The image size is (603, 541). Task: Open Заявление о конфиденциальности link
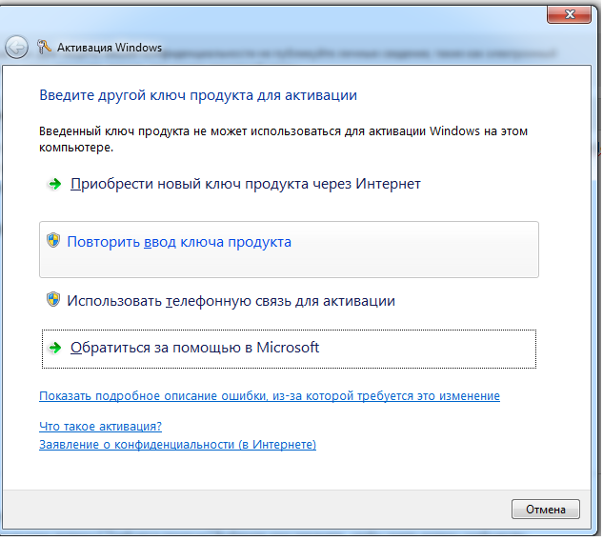click(178, 445)
